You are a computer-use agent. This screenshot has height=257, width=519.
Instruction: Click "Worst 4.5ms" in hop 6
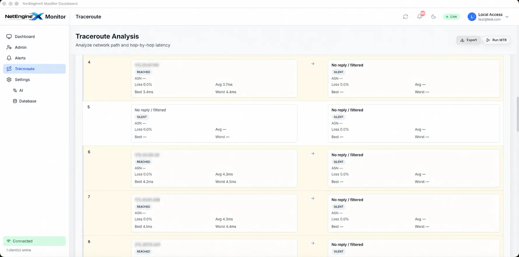pos(226,182)
